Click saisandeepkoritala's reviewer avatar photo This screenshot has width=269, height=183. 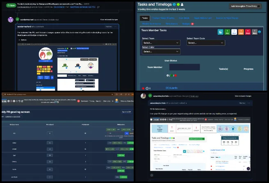[143, 96]
